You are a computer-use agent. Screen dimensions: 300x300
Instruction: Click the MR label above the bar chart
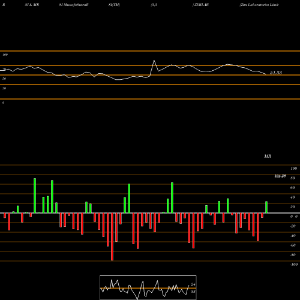coord(268,156)
